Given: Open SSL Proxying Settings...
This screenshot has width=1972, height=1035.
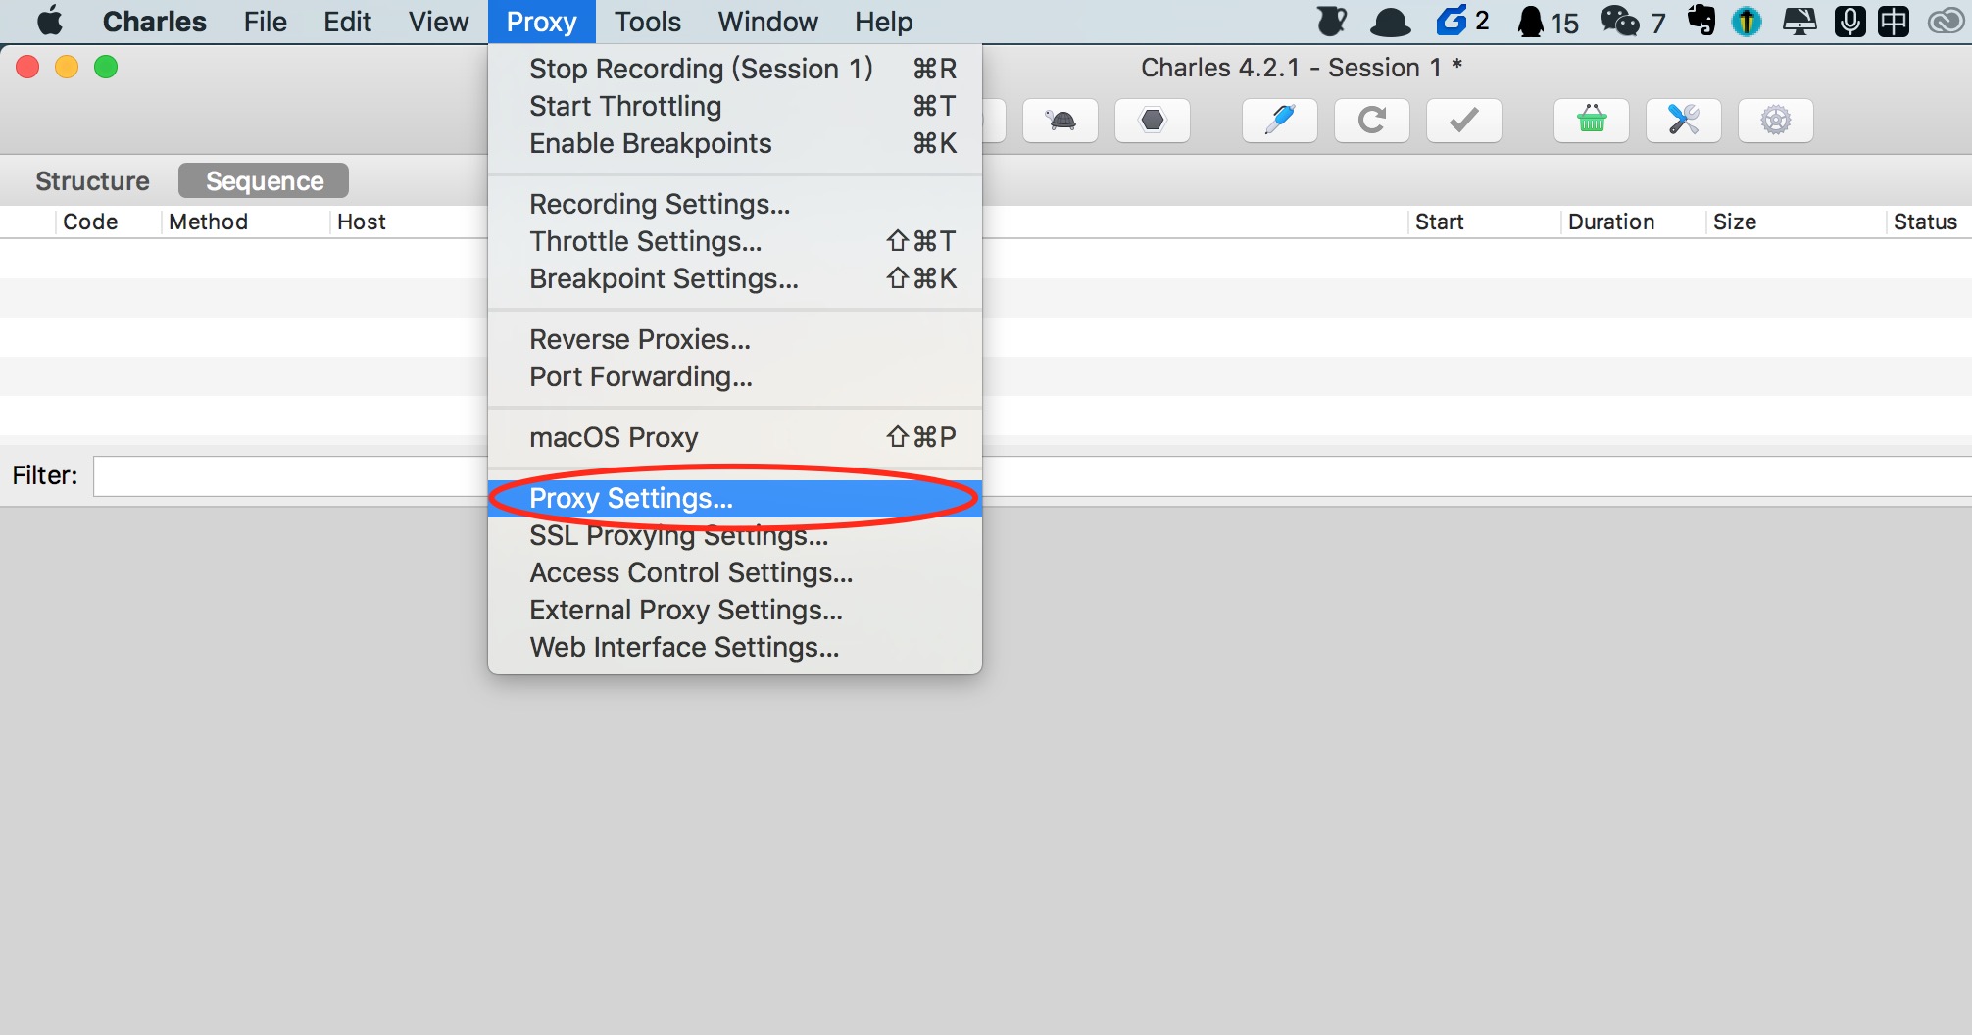Looking at the screenshot, I should point(735,535).
